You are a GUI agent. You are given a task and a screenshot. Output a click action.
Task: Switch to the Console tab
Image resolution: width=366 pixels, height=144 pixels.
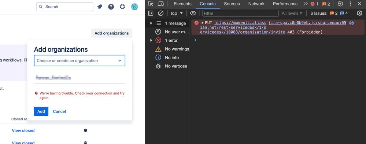[x=208, y=4]
